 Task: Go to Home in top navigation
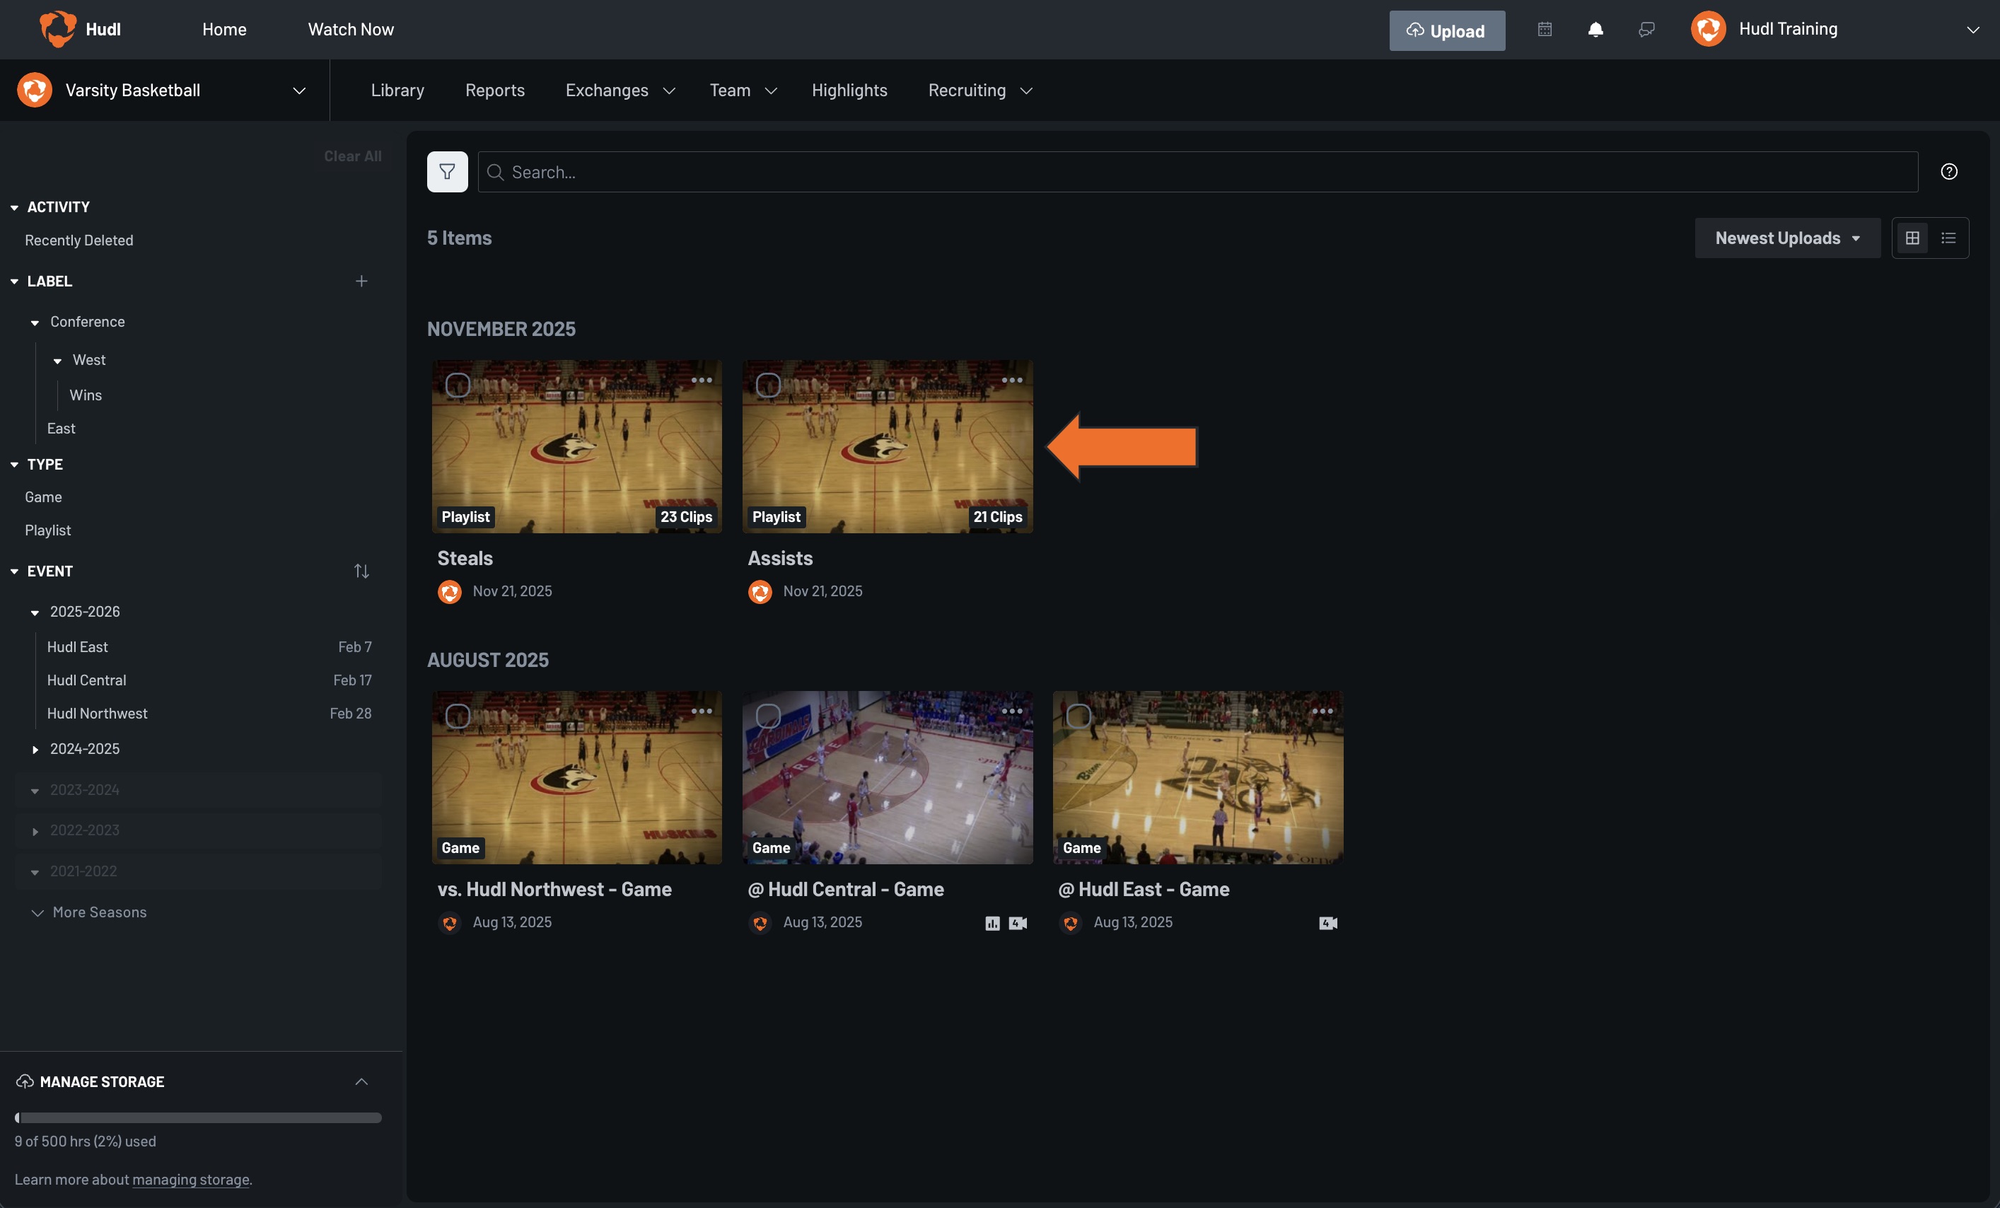[224, 29]
